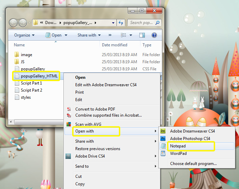This screenshot has height=189, width=239.
Task: Select the JS folder
Action: point(23,62)
